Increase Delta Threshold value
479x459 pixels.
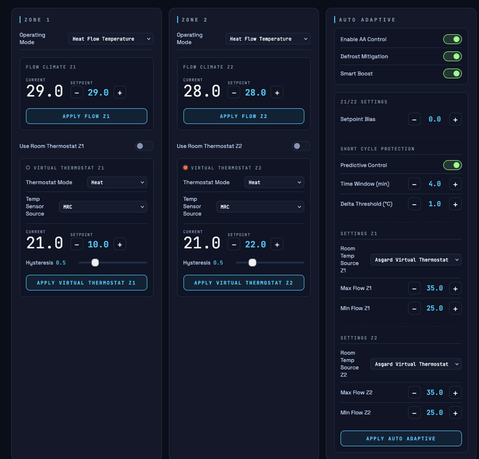[x=455, y=204]
